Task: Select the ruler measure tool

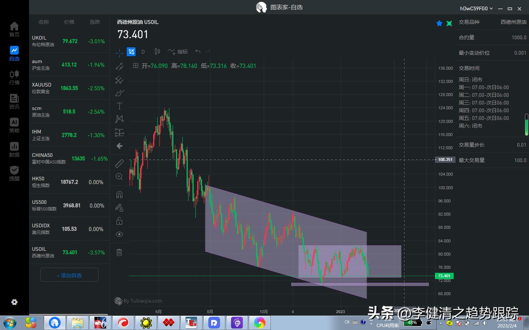Action: (119, 163)
